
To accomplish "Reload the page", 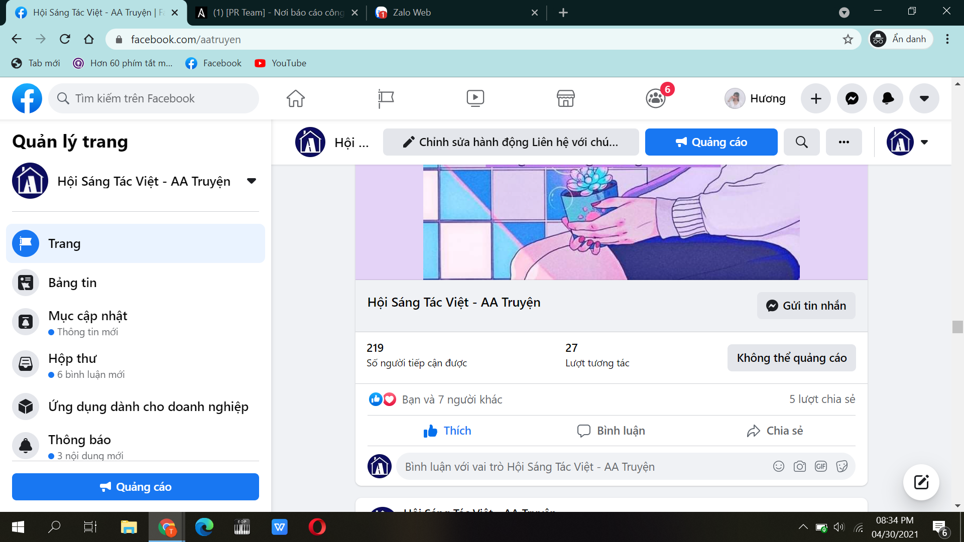I will 65,39.
